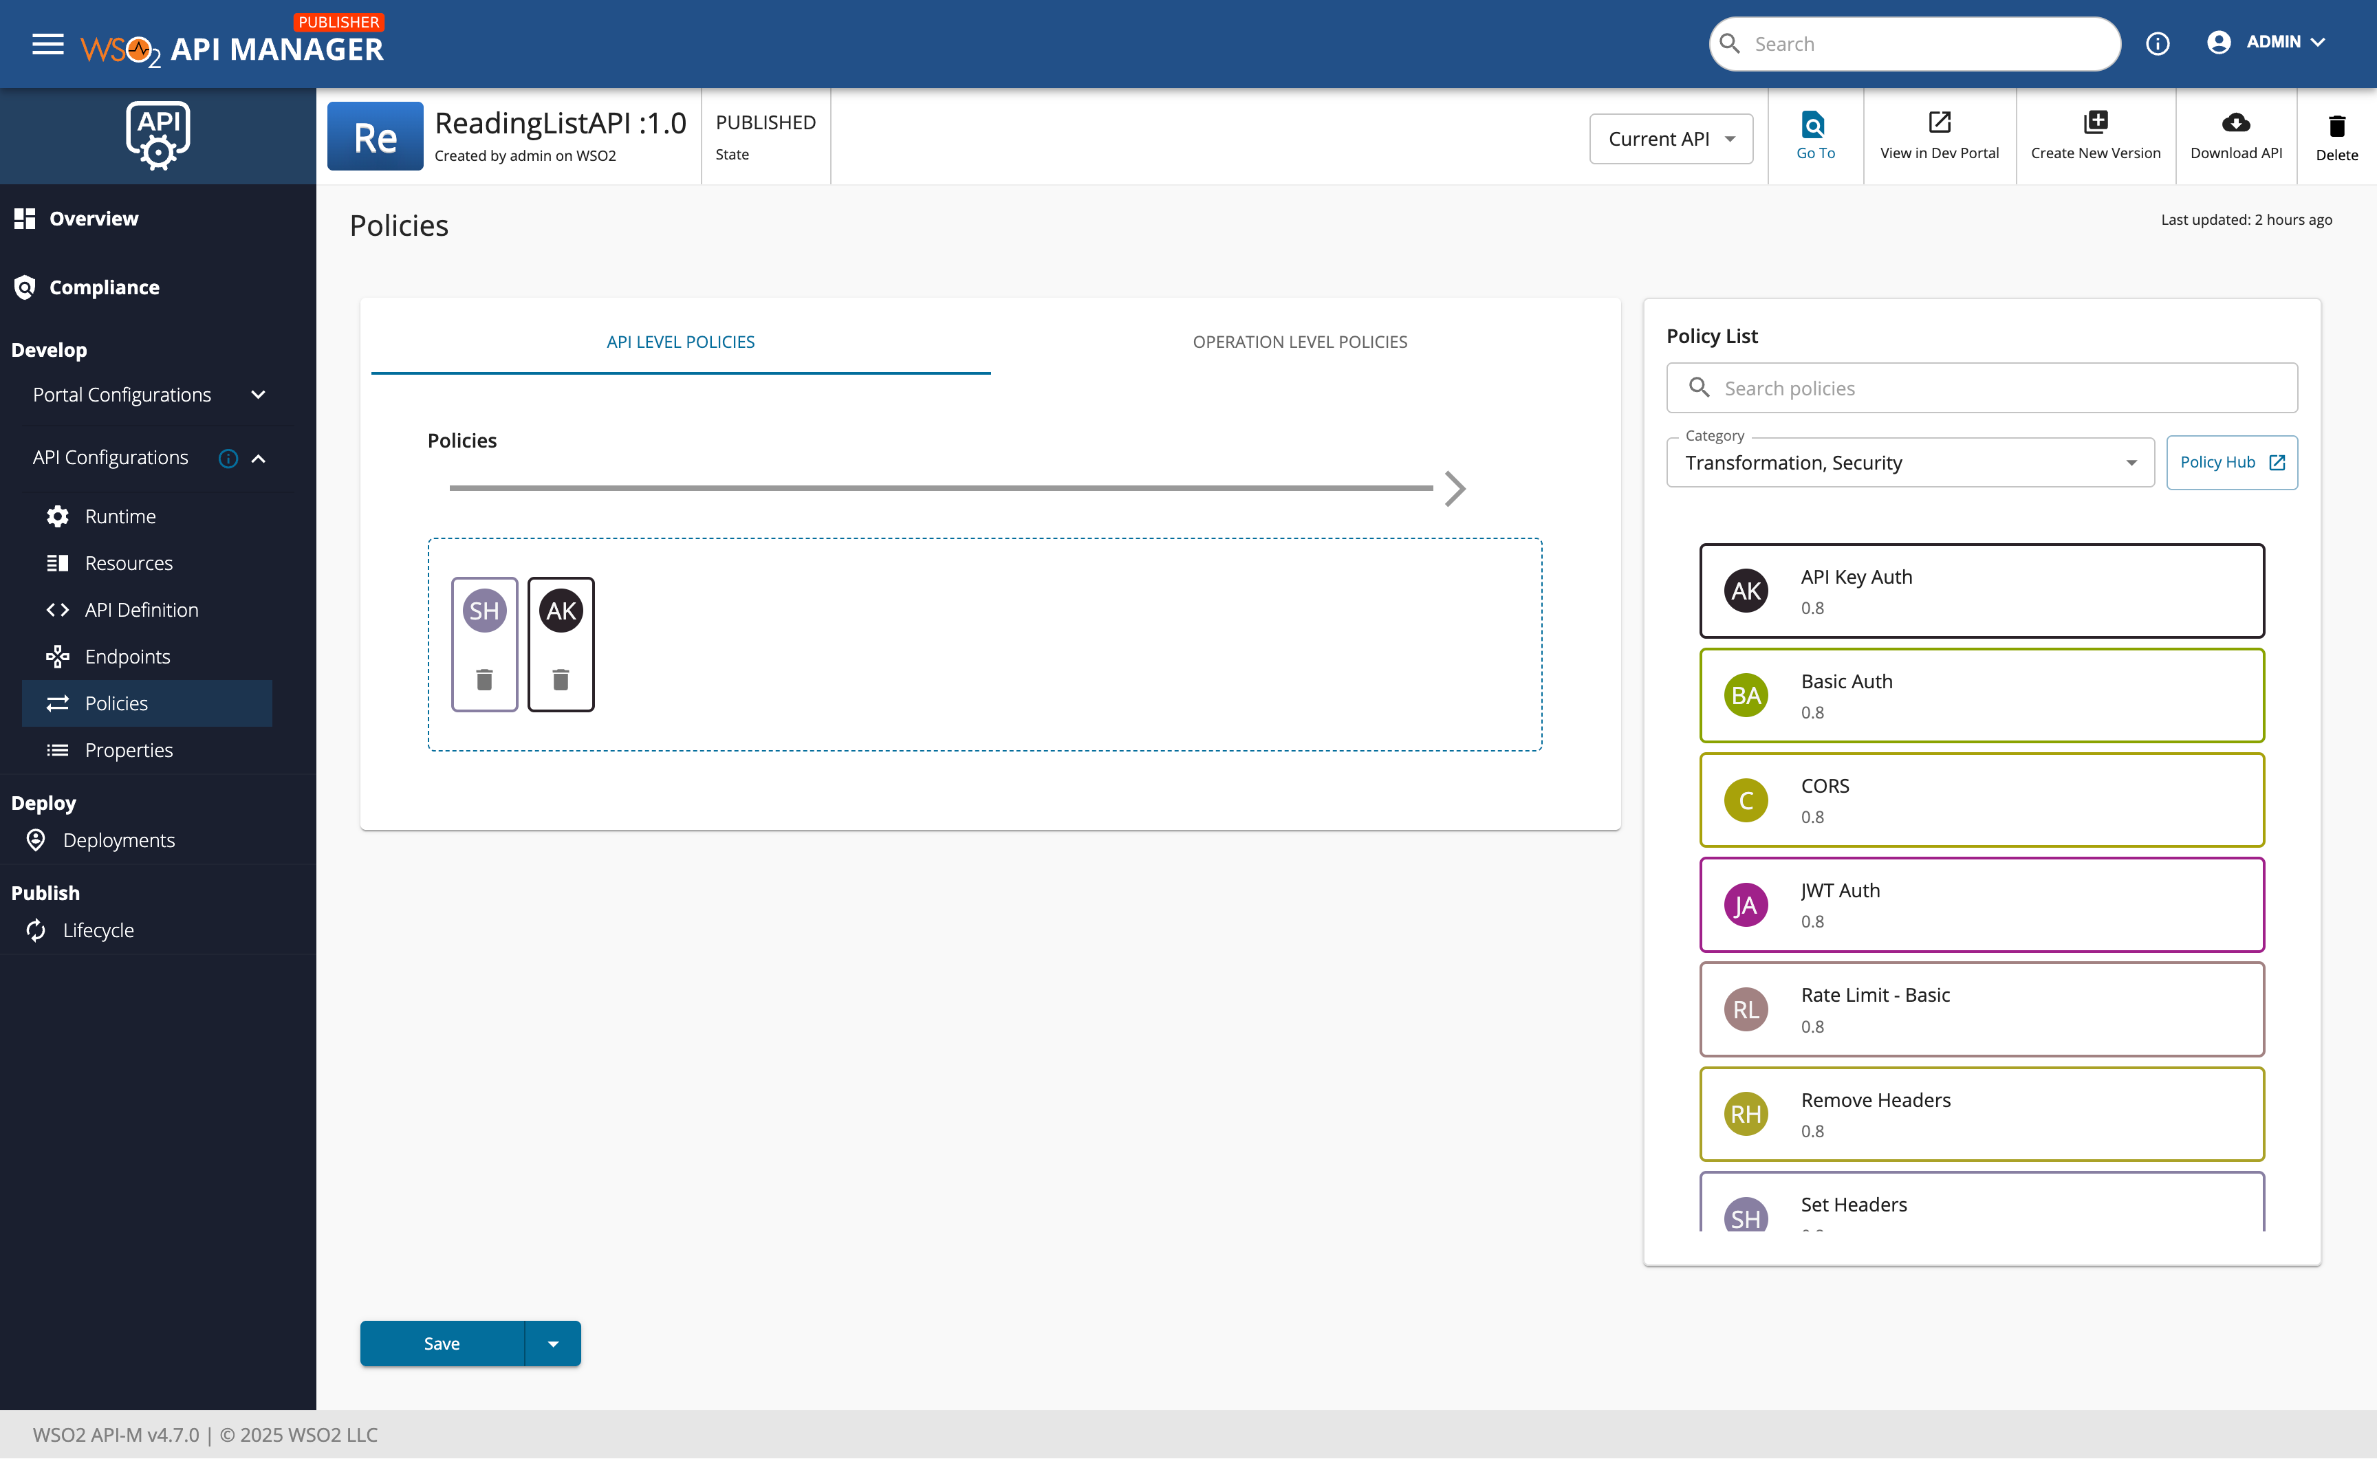Click the Save button
2377x1459 pixels.
pos(442,1343)
